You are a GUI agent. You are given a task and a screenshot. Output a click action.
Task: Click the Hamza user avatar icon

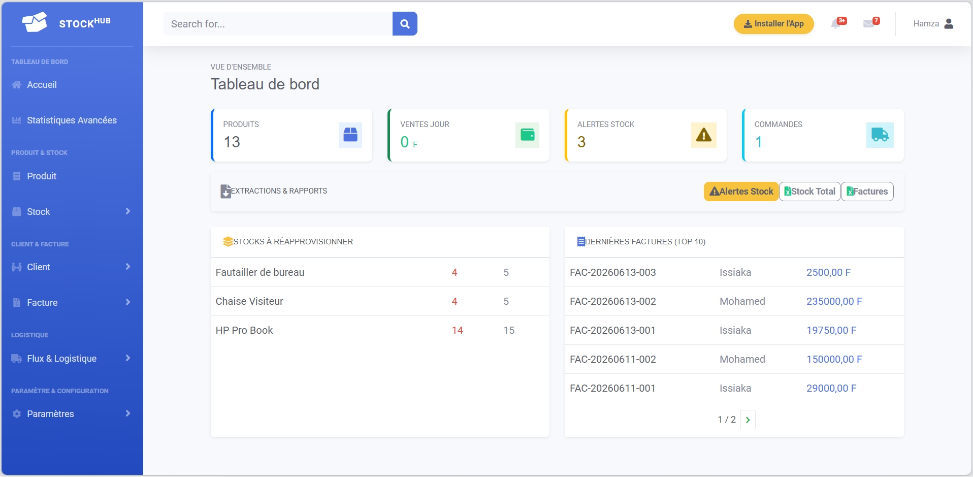click(x=949, y=24)
